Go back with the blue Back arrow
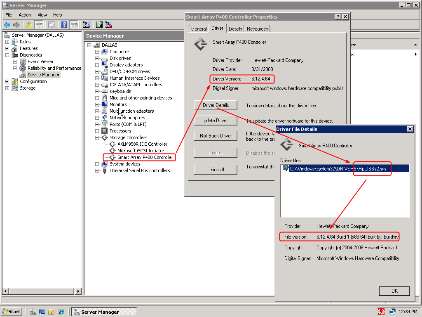Viewport: 422px width, 317px height. coord(7,25)
